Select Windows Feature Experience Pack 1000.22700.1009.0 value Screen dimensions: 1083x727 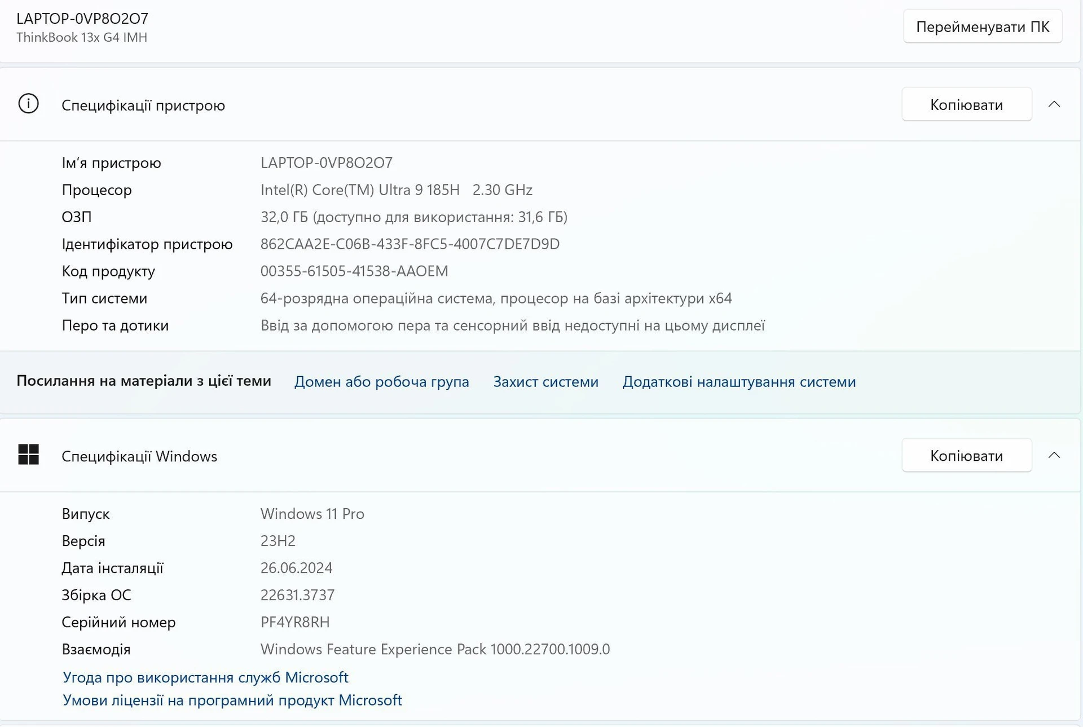click(435, 649)
